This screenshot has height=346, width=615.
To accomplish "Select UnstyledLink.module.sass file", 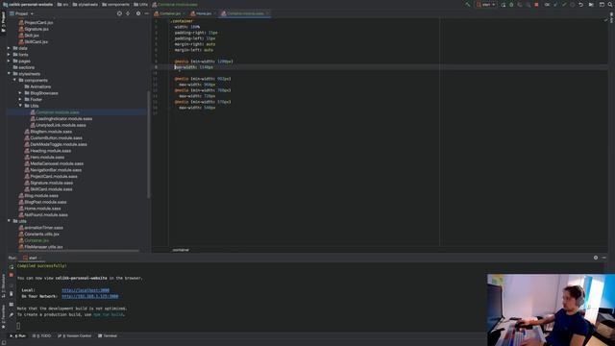I will pyautogui.click(x=58, y=125).
